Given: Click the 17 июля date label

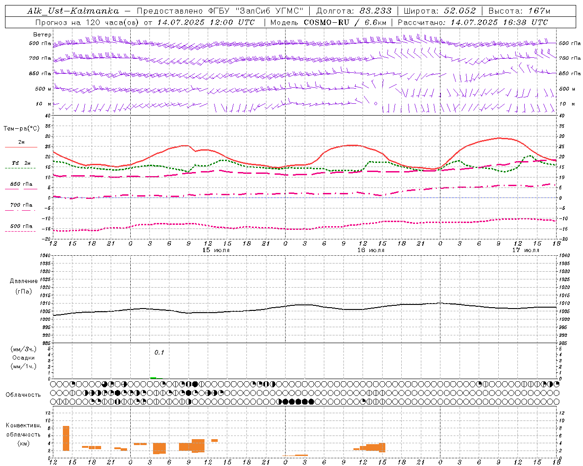Looking at the screenshot, I should (x=526, y=250).
